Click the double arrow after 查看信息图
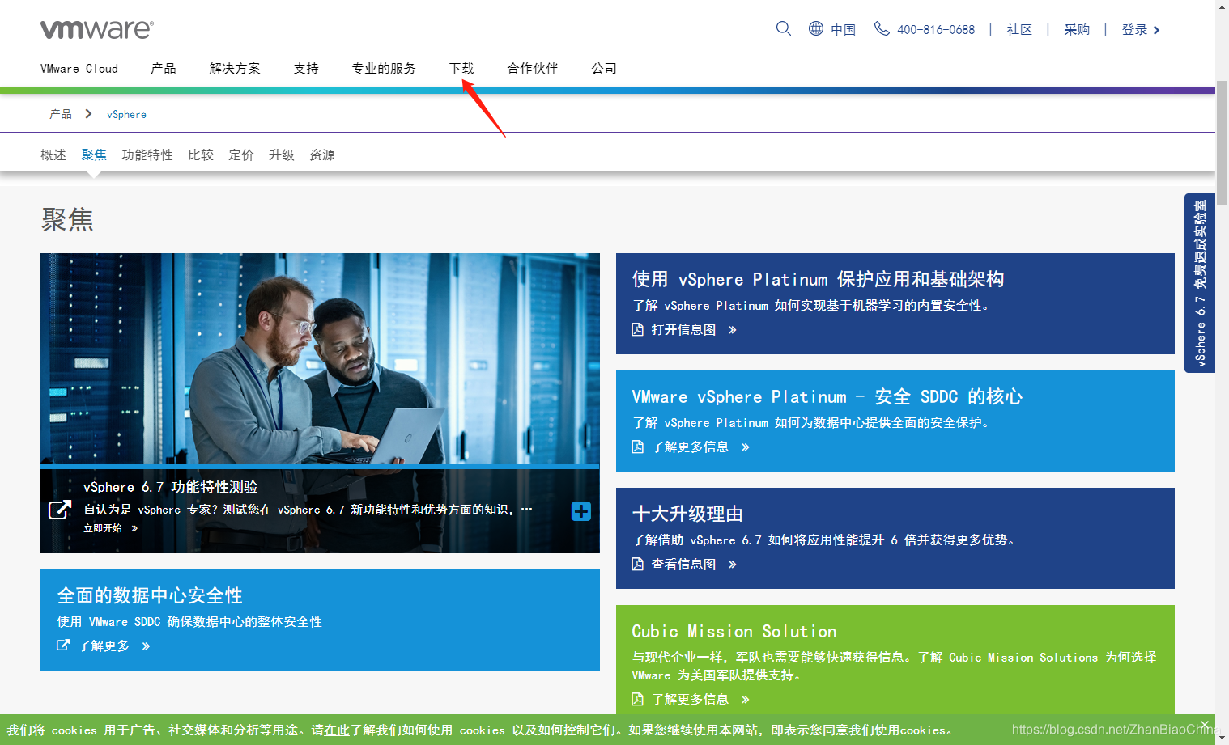 732,565
